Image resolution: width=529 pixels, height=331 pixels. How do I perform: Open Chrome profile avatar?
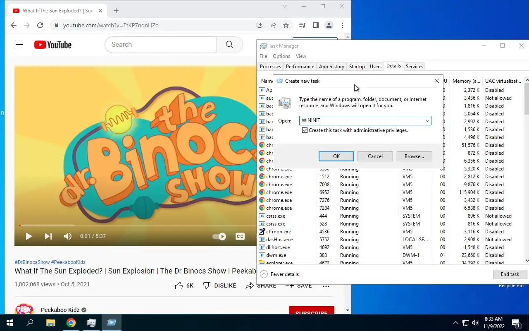(329, 25)
